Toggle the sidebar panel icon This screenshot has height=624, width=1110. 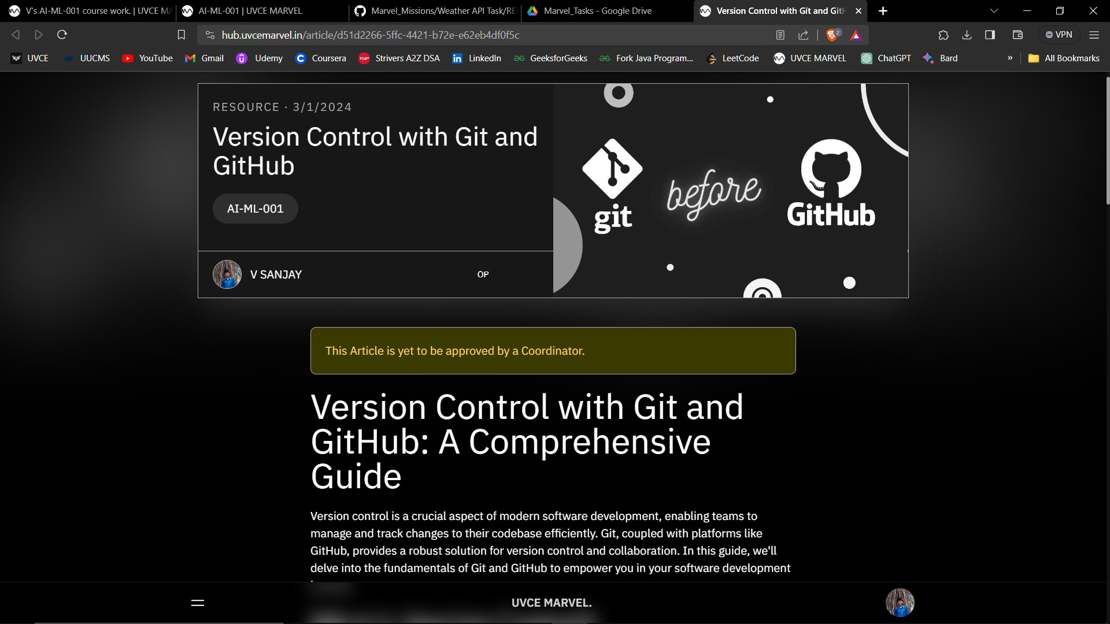990,35
